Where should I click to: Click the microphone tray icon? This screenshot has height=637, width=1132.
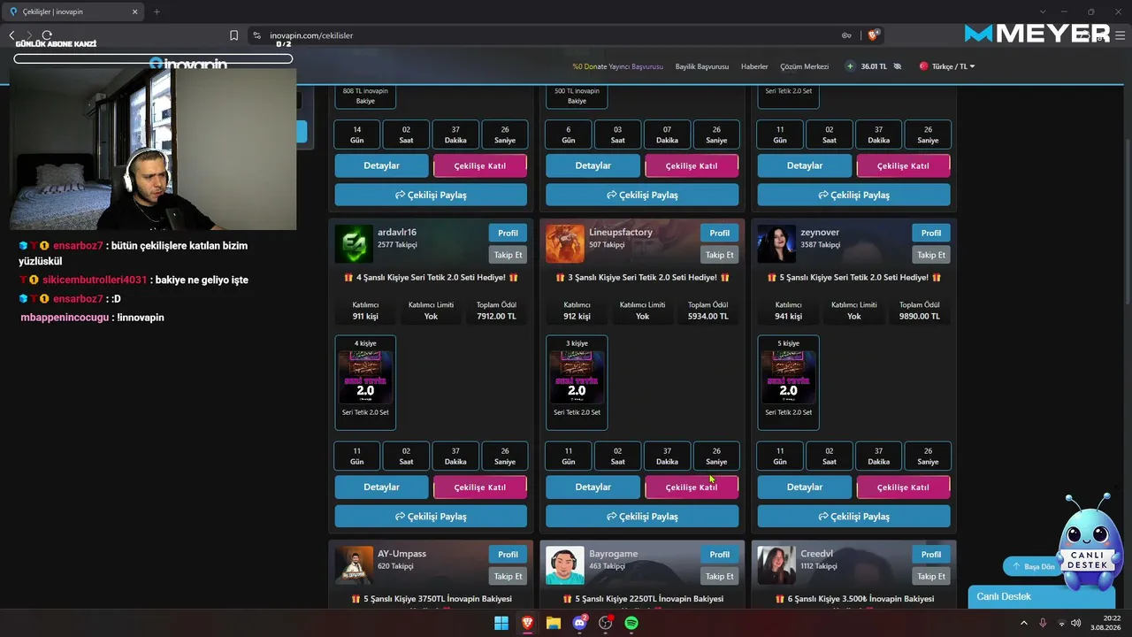pos(1043,623)
